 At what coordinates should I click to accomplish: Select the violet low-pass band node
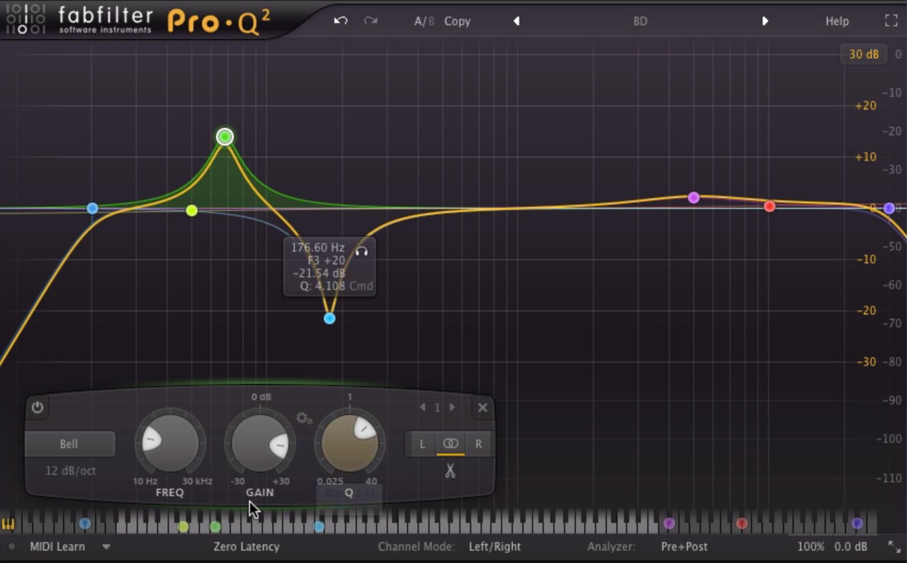click(889, 208)
